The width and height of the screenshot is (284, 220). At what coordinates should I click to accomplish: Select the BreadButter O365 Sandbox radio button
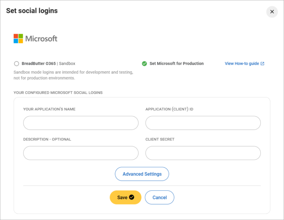16,64
